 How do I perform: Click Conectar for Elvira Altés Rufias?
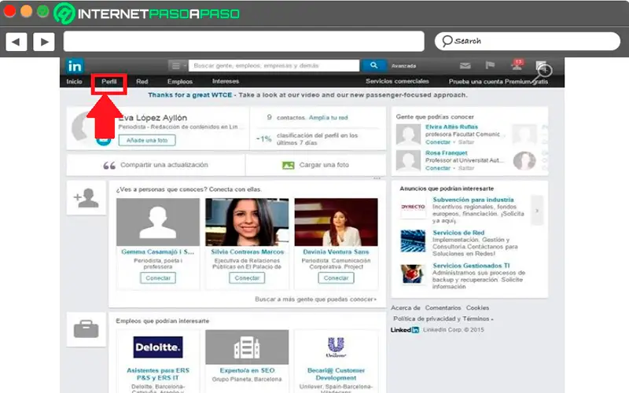(438, 142)
